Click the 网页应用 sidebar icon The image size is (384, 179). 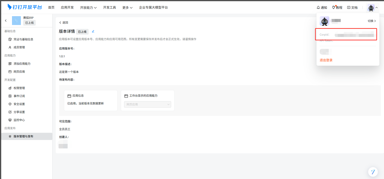pos(10,72)
